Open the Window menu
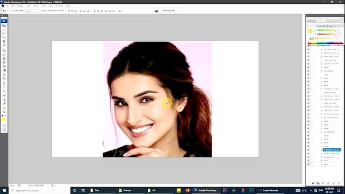The width and height of the screenshot is (345, 194). click(59, 6)
